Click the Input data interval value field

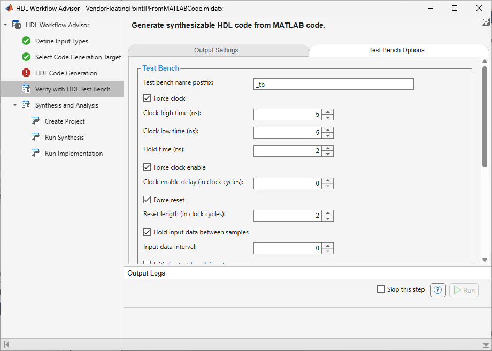pos(287,248)
